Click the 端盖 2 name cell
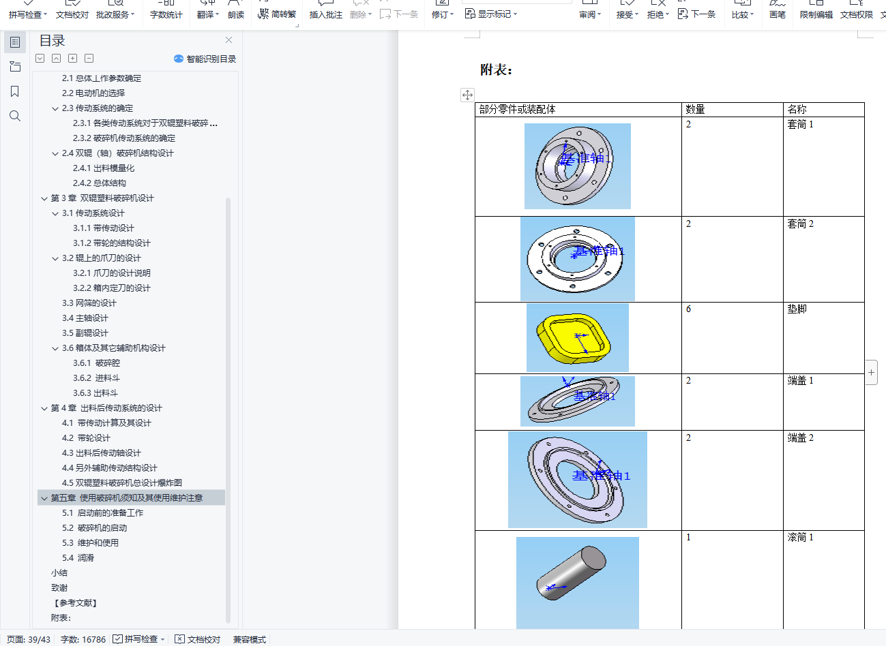The image size is (886, 646). pos(823,480)
